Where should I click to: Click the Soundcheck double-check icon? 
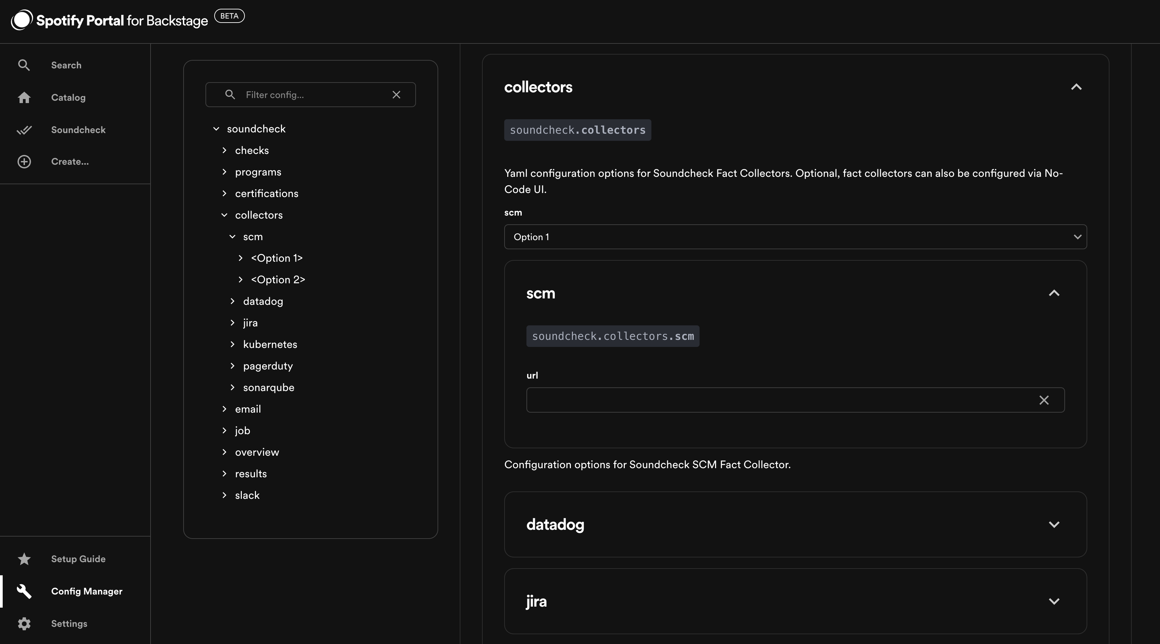(24, 130)
